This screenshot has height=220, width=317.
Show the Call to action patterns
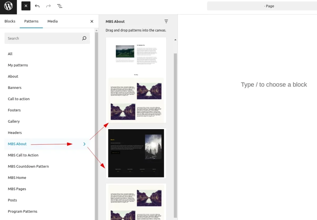click(x=19, y=99)
